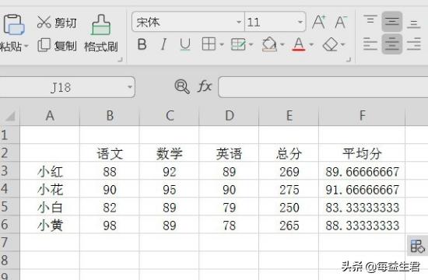Decrease font size with smaller A icon

click(x=341, y=22)
